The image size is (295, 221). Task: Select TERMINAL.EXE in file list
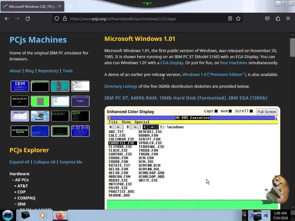(x=152, y=147)
